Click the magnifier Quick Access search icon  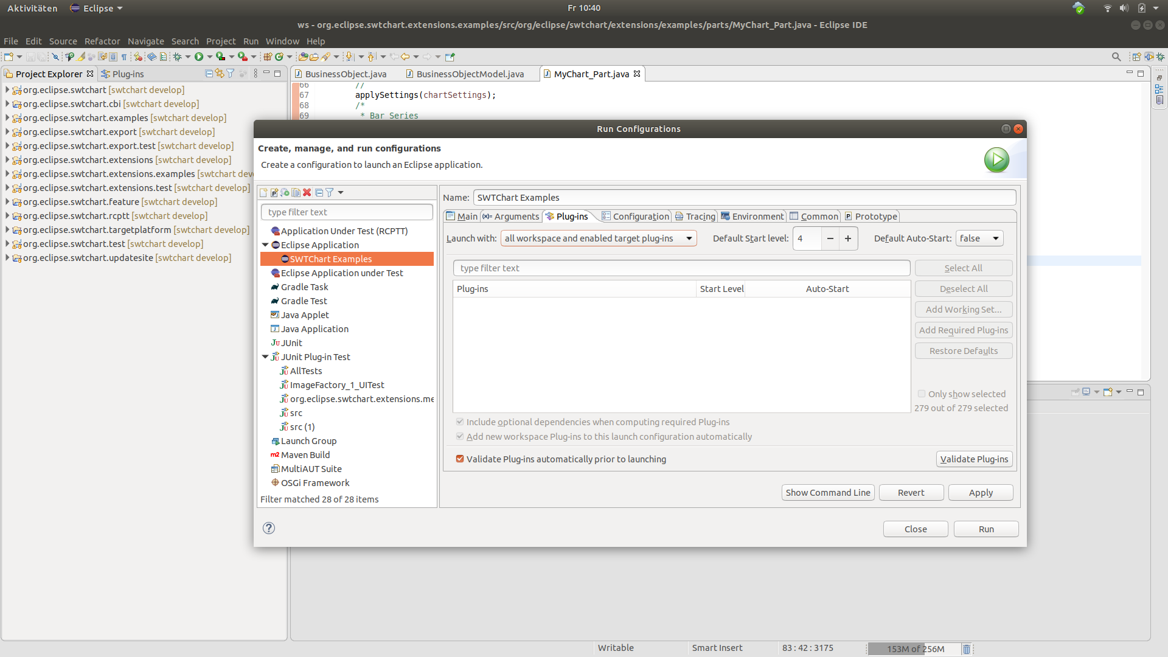click(x=1116, y=57)
